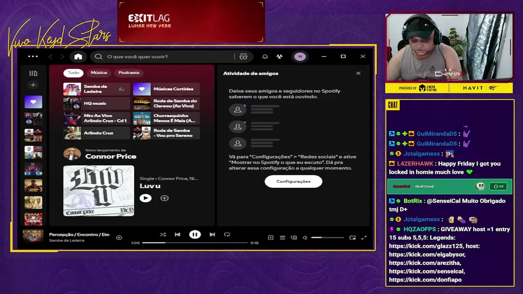
Task: Play the Luv u single
Action: tap(145, 198)
